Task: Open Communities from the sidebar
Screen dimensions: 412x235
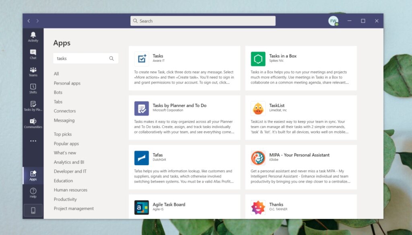Action: [x=33, y=123]
